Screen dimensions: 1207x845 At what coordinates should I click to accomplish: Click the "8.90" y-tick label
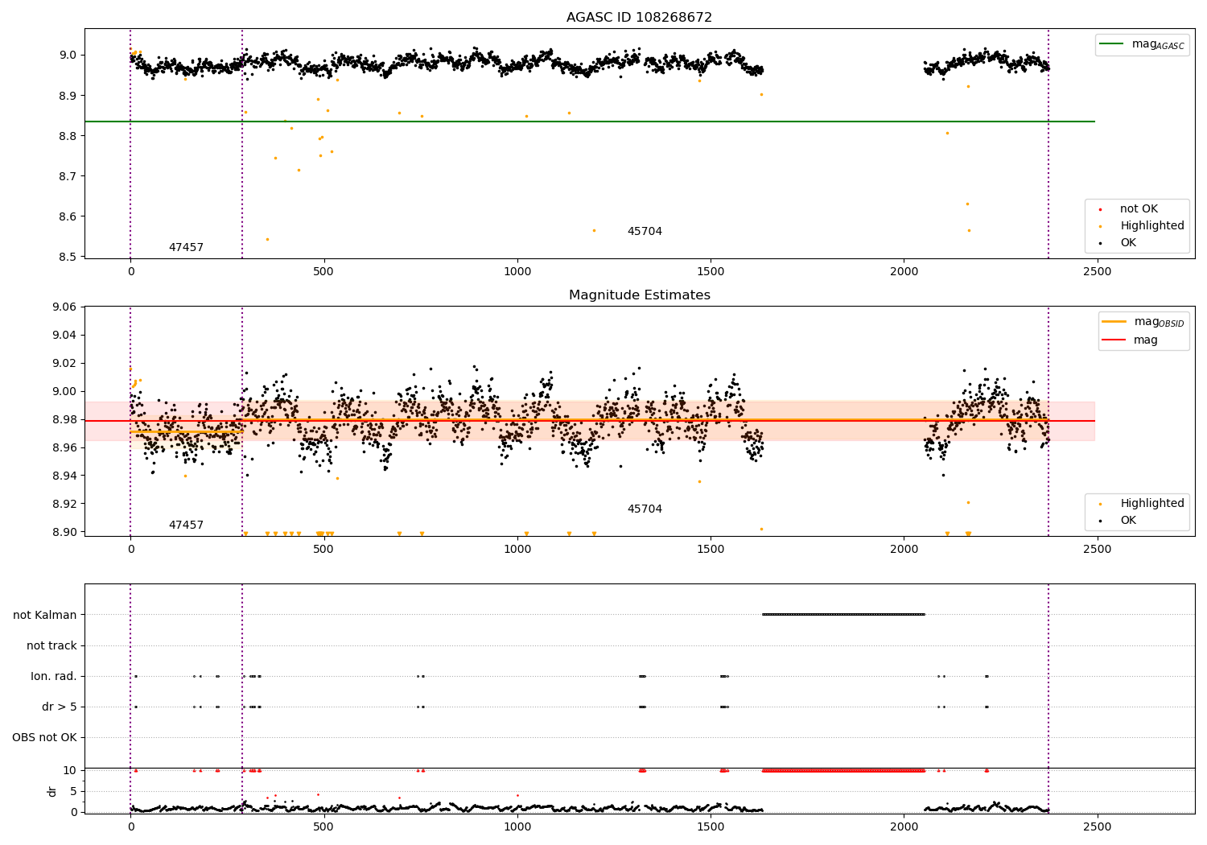(64, 532)
